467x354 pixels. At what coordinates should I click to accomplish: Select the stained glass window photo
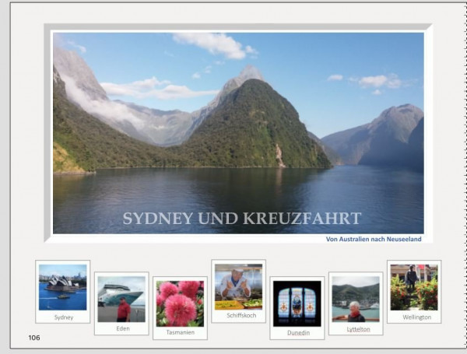[x=297, y=303]
